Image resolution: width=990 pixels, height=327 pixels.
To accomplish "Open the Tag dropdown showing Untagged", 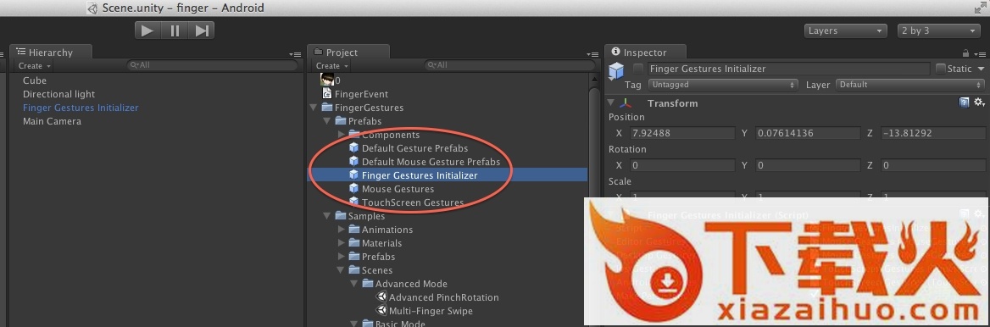I will tap(723, 85).
